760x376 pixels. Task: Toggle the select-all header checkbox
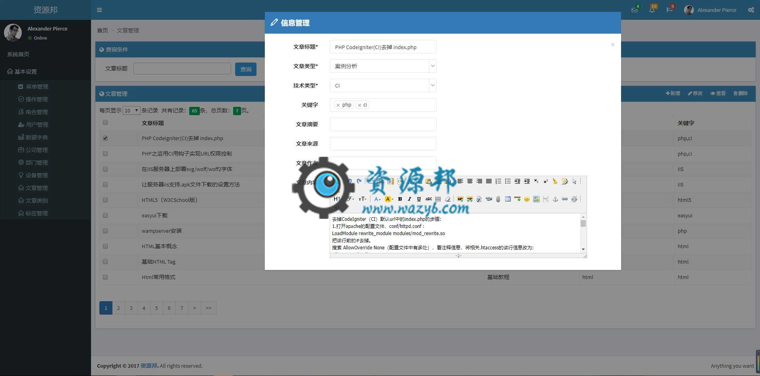click(x=105, y=122)
